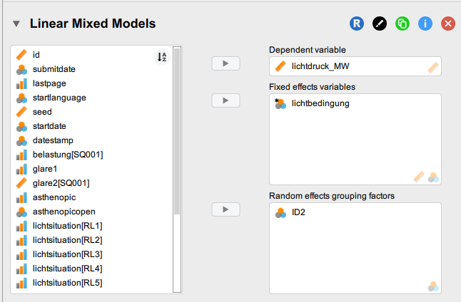Click the ordinal icon beside 'belastung[SQ001]'
Image resolution: width=461 pixels, height=302 pixels.
21,155
